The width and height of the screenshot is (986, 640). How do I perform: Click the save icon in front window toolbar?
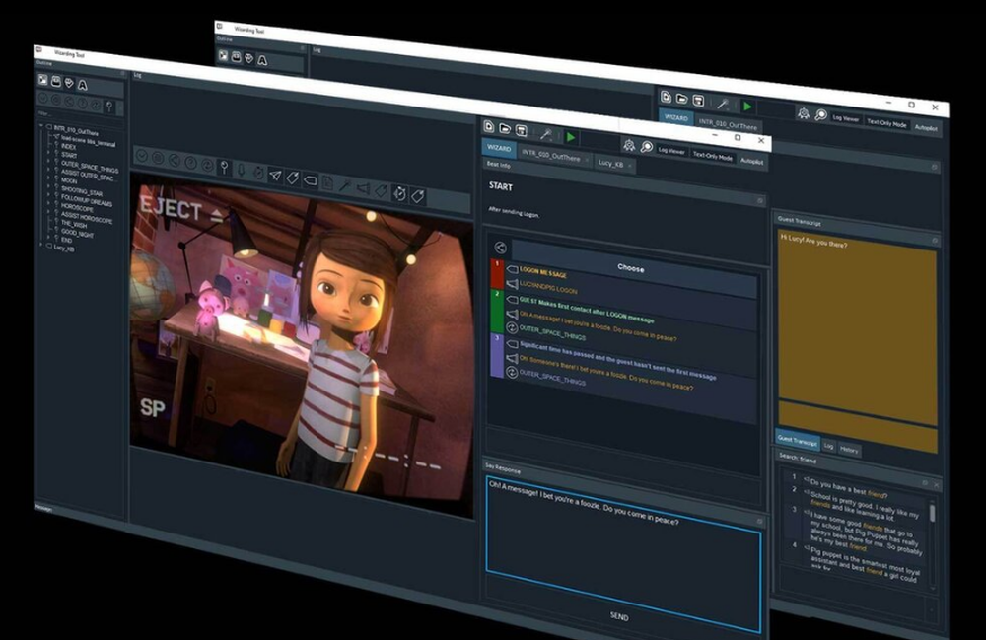(521, 130)
